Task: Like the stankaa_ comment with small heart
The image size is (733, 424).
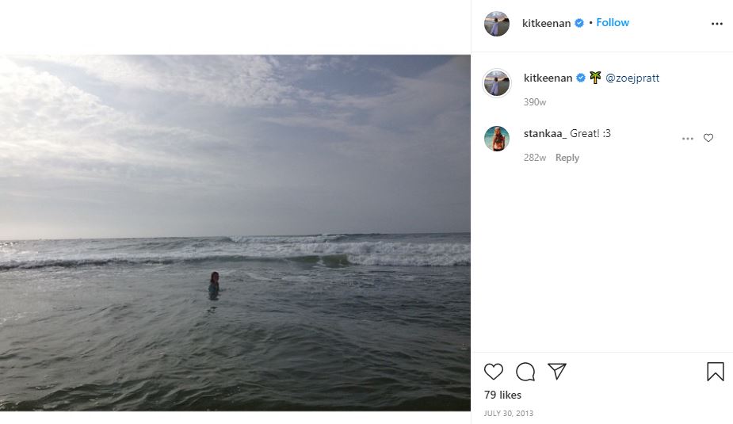Action: pyautogui.click(x=708, y=138)
